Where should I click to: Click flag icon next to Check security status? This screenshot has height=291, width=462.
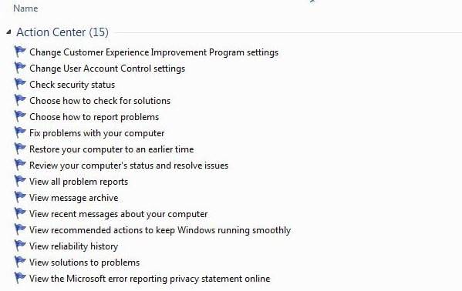[20, 85]
